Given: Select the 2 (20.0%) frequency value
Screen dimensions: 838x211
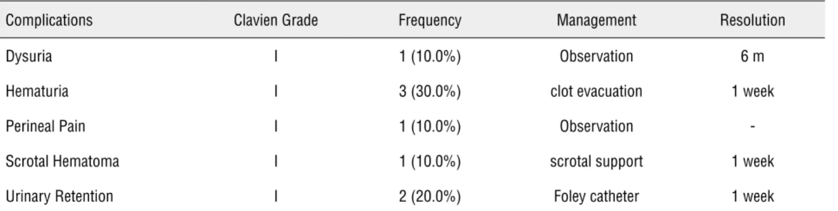Looking at the screenshot, I should 430,197.
